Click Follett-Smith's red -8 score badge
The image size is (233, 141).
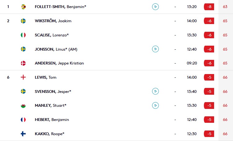tap(209, 7)
